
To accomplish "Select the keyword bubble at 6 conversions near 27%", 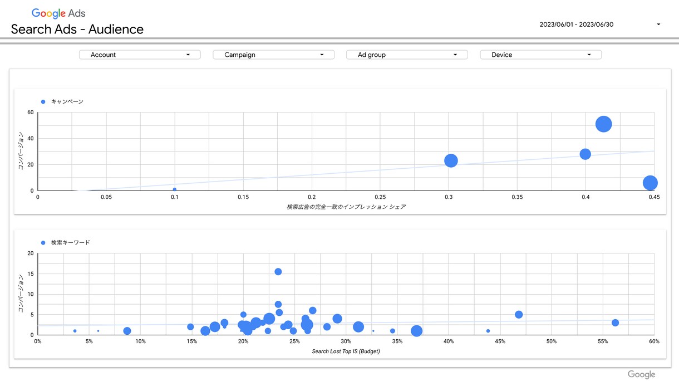I will coord(313,311).
